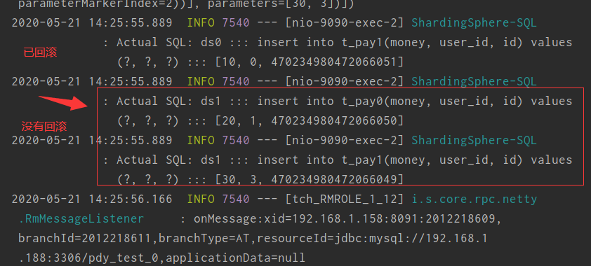Click process id 7540 on the tch_RMROLE line
The width and height of the screenshot is (591, 266).
pyautogui.click(x=236, y=199)
